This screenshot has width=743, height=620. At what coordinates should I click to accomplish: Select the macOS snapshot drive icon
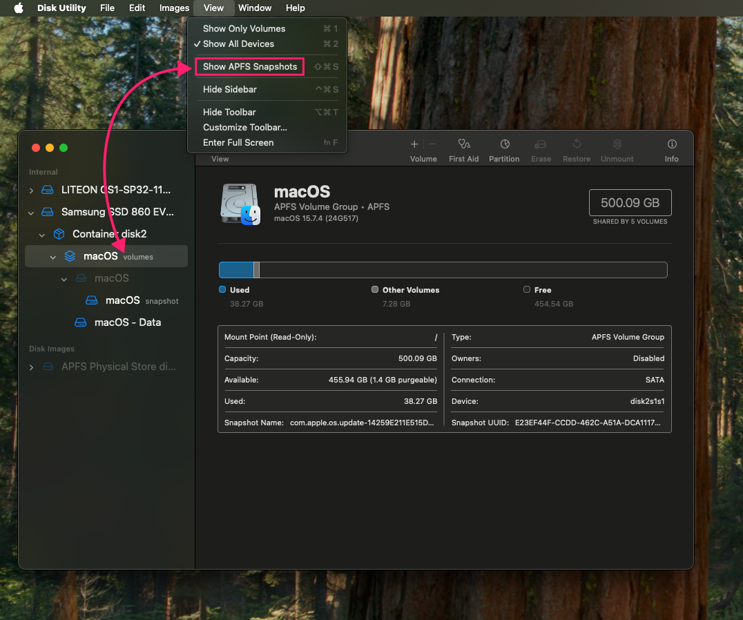(x=91, y=300)
